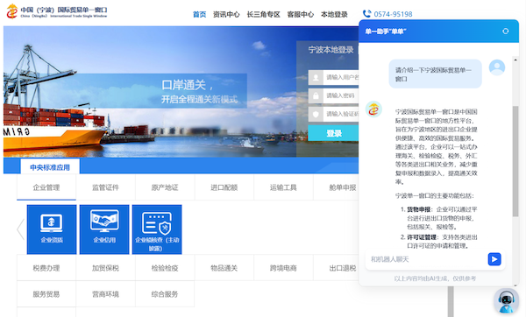This screenshot has width=526, height=317.
Task: Open the 企业资质 application tile
Action: [x=52, y=229]
